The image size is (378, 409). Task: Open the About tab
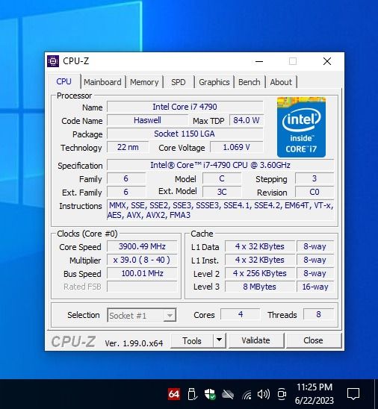[x=281, y=82]
